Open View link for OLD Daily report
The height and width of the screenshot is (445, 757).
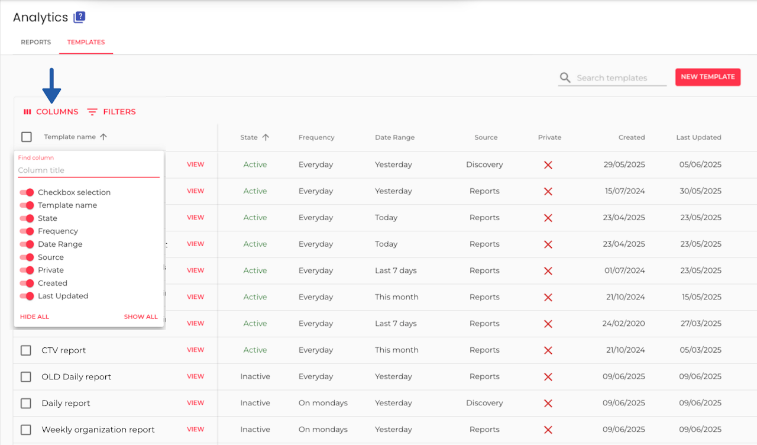pos(195,376)
